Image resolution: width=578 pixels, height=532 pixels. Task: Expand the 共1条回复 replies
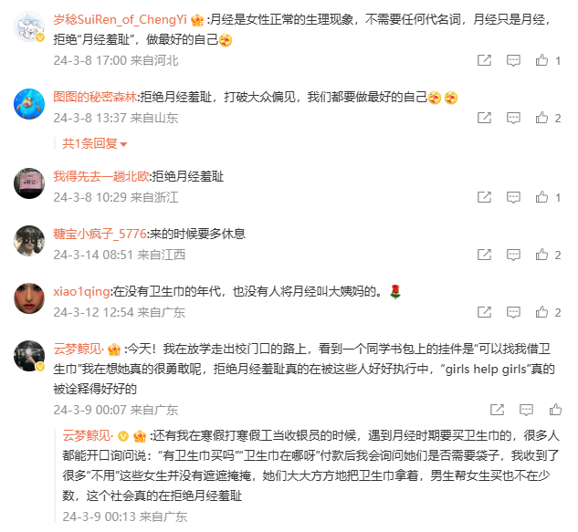95,143
